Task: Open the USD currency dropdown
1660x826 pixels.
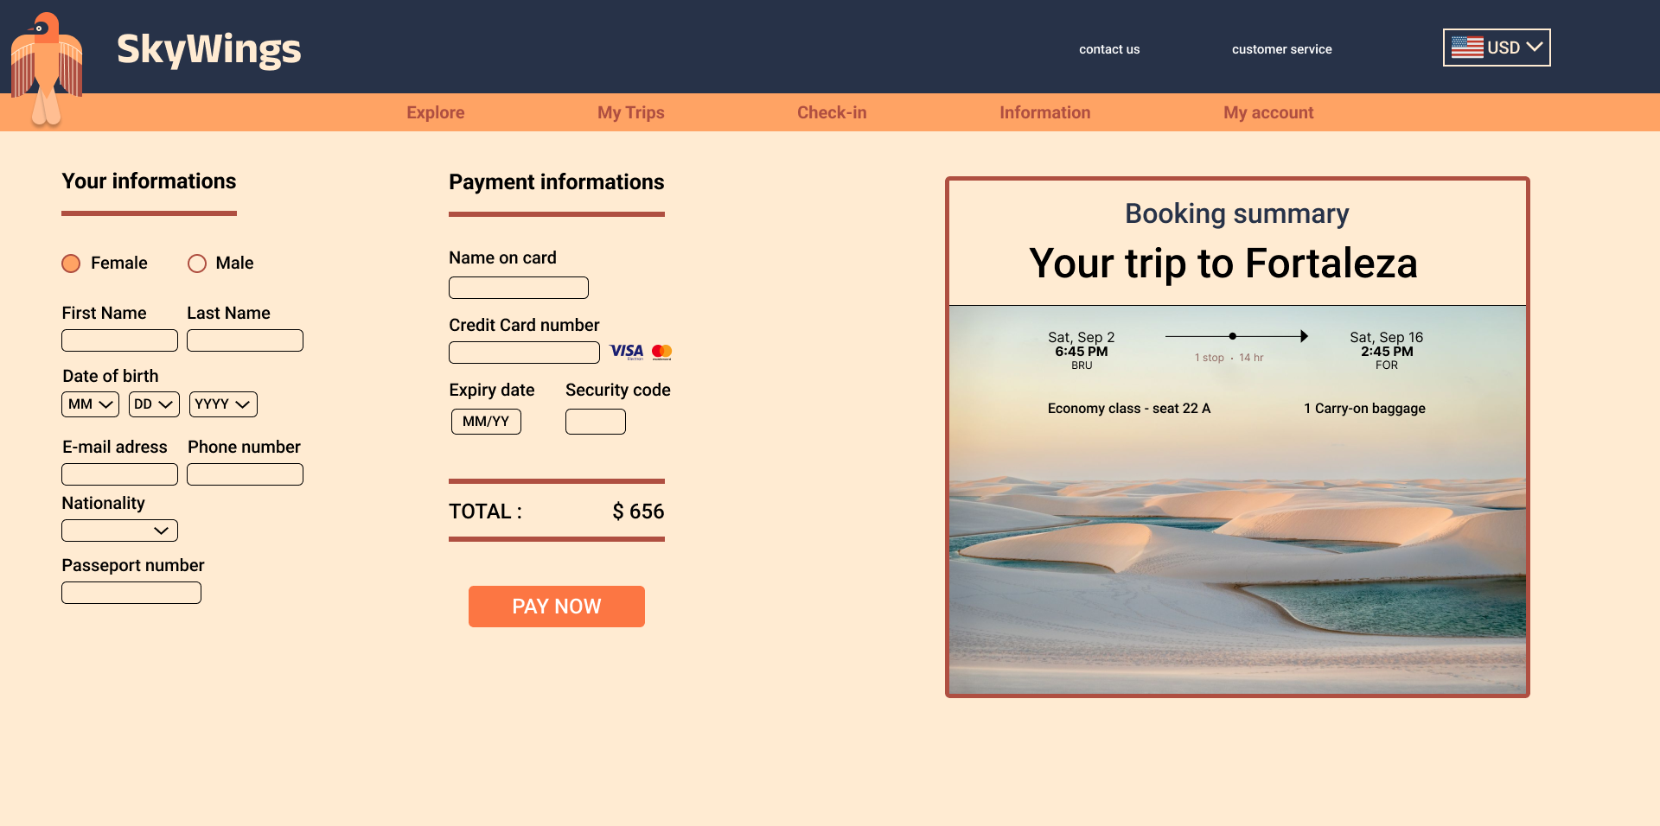Action: pos(1497,48)
